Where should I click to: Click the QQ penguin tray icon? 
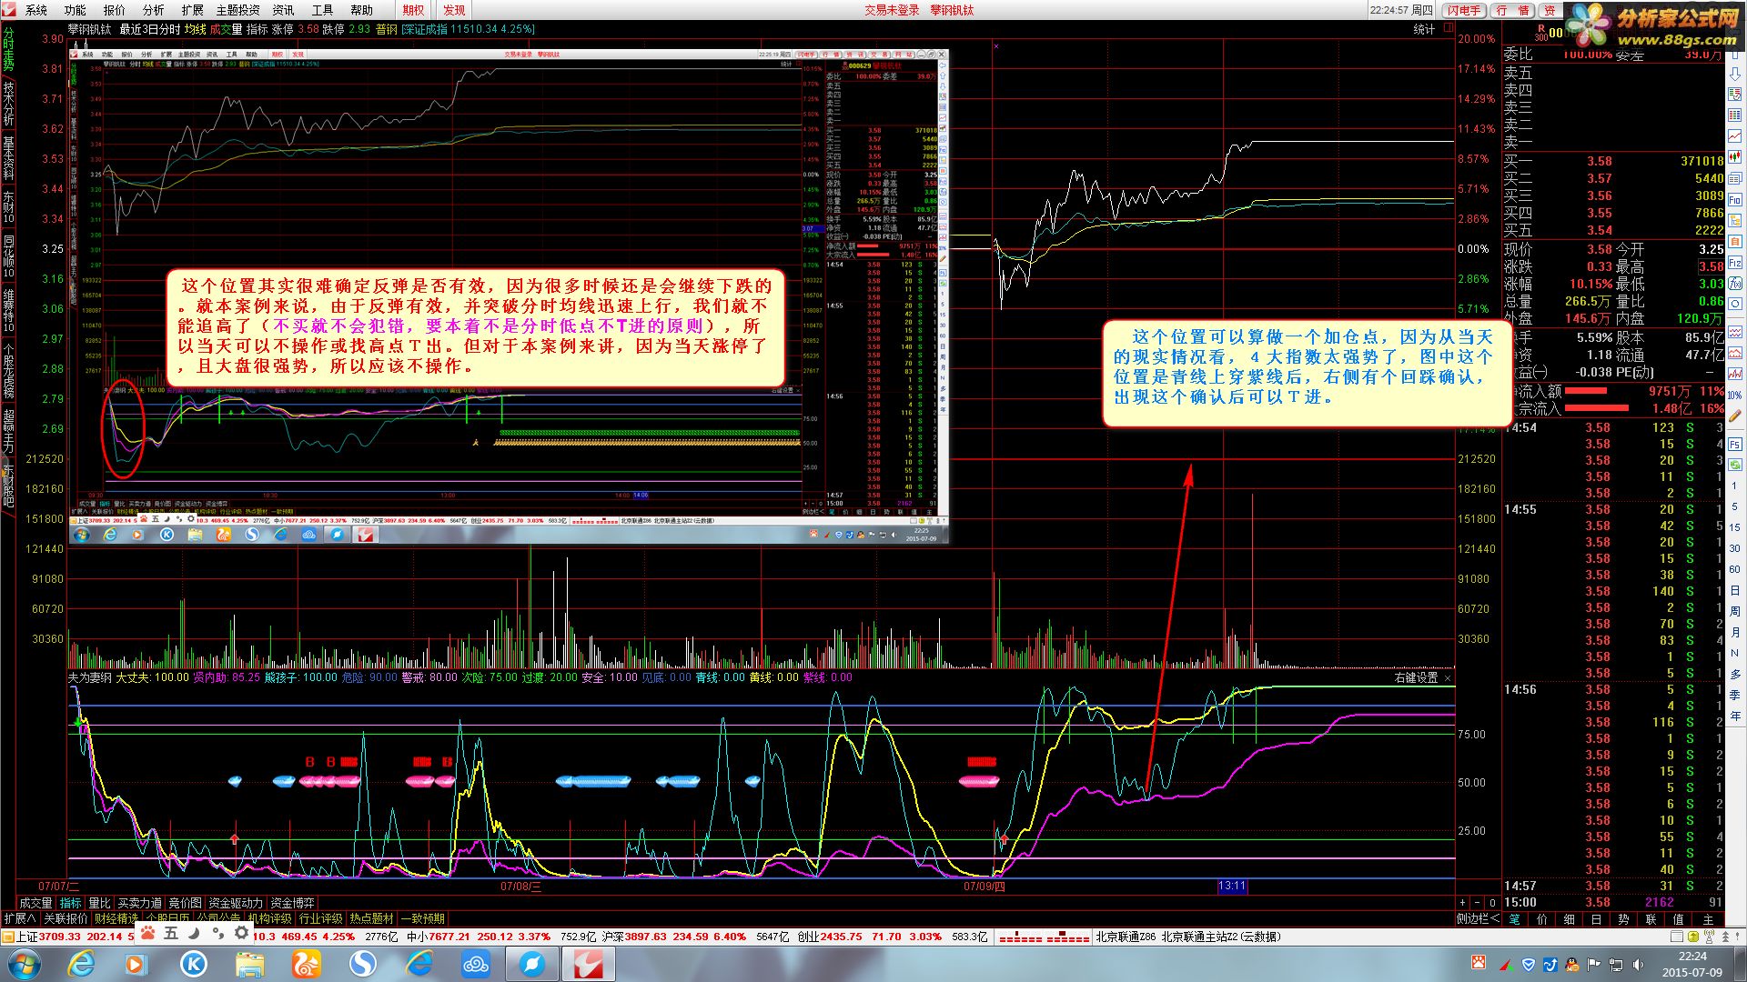1571,965
